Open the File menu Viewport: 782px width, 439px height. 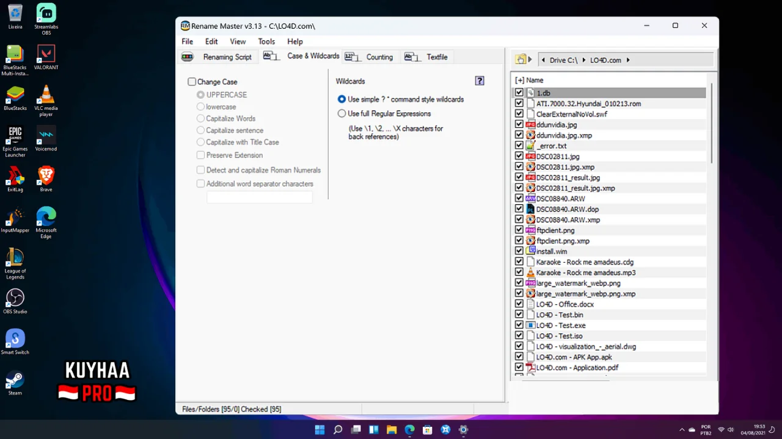coord(188,41)
